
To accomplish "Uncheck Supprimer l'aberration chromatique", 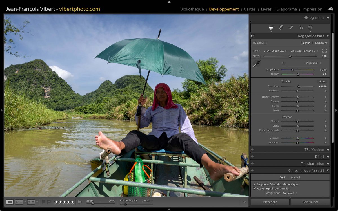I will pos(255,184).
